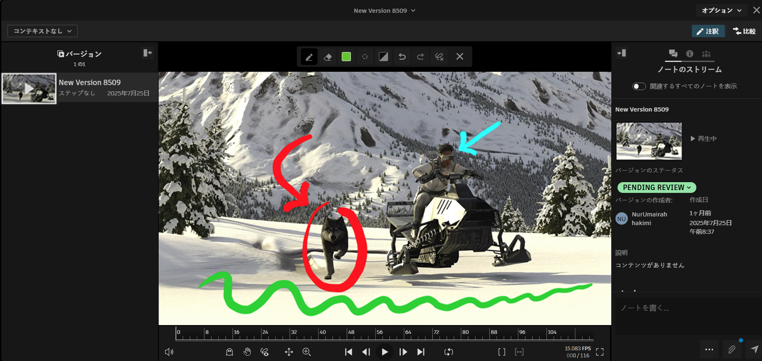
Task: Clear all annotations with toolbar icon
Action: (x=440, y=57)
